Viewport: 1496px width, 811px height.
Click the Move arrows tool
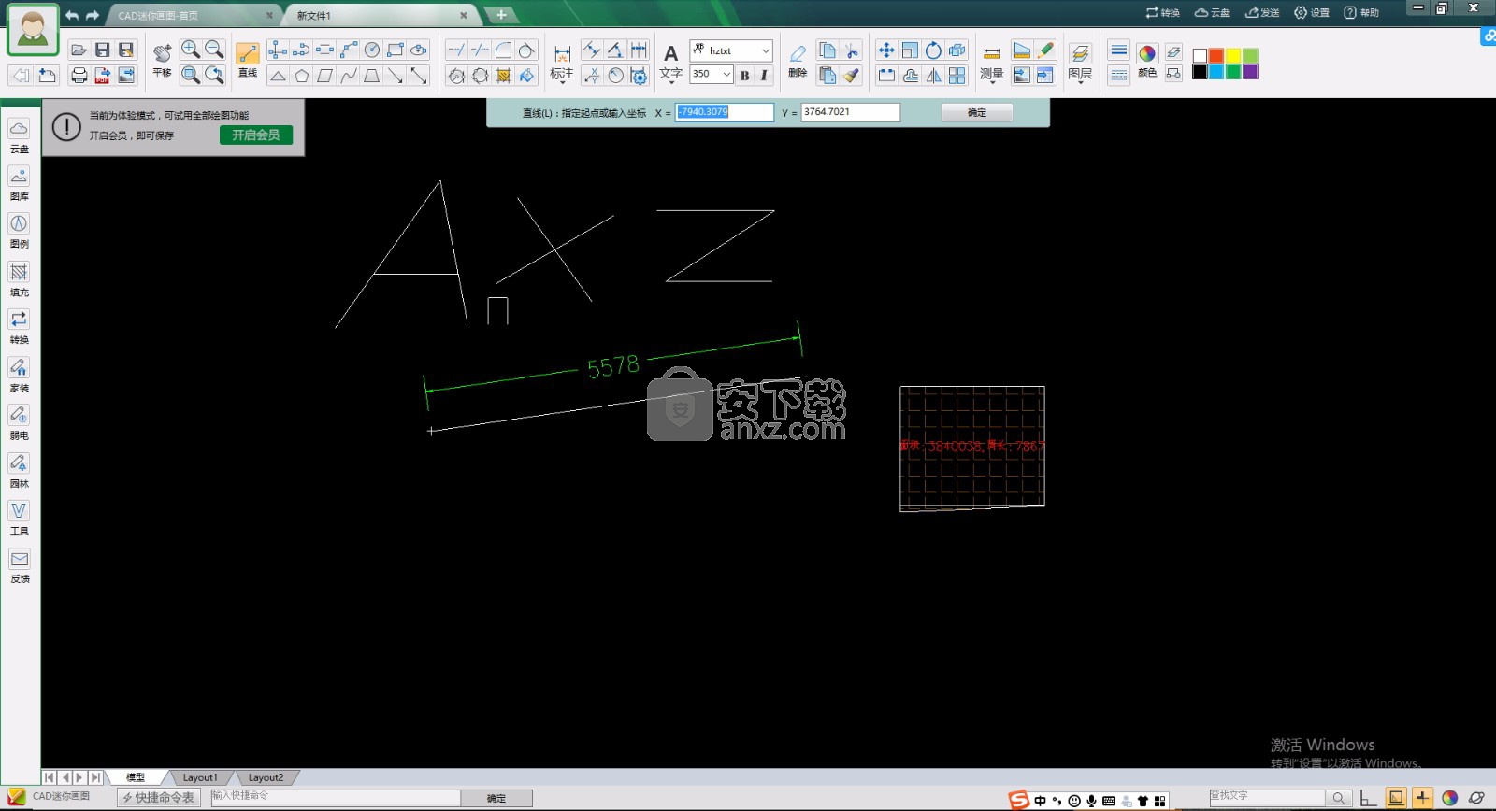pos(886,50)
